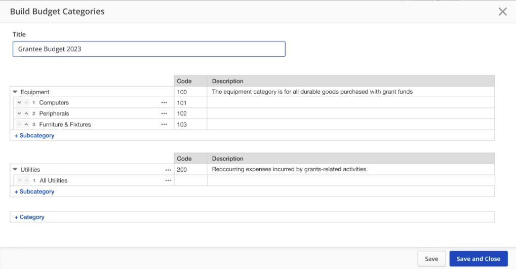Click the code cell for All Utilities
Viewport: 516px width, 269px height.
pos(190,181)
